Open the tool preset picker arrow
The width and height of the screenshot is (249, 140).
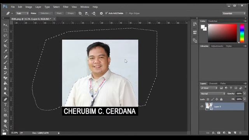12,14
